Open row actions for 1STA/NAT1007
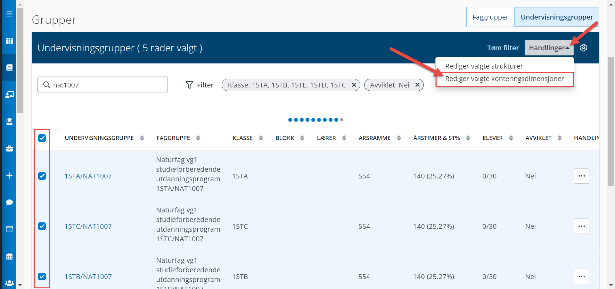Image resolution: width=615 pixels, height=289 pixels. point(582,176)
